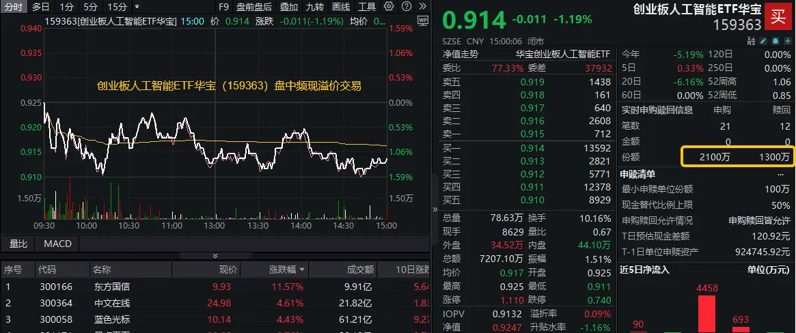The height and width of the screenshot is (333, 796).
Task: Click the 叠加 overlay button
Action: (290, 7)
